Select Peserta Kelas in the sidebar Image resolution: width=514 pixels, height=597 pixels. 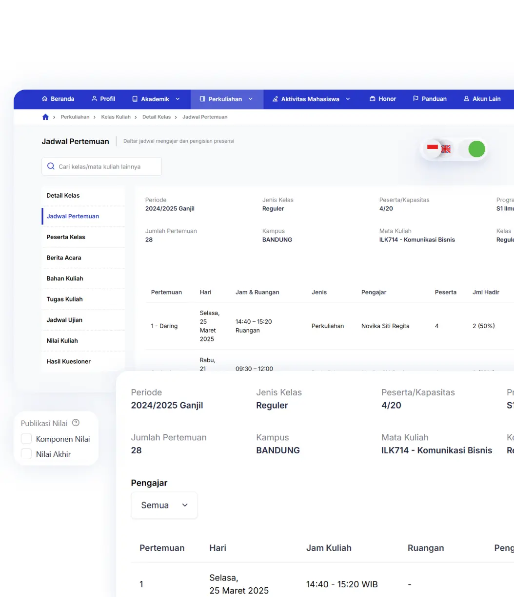(66, 237)
